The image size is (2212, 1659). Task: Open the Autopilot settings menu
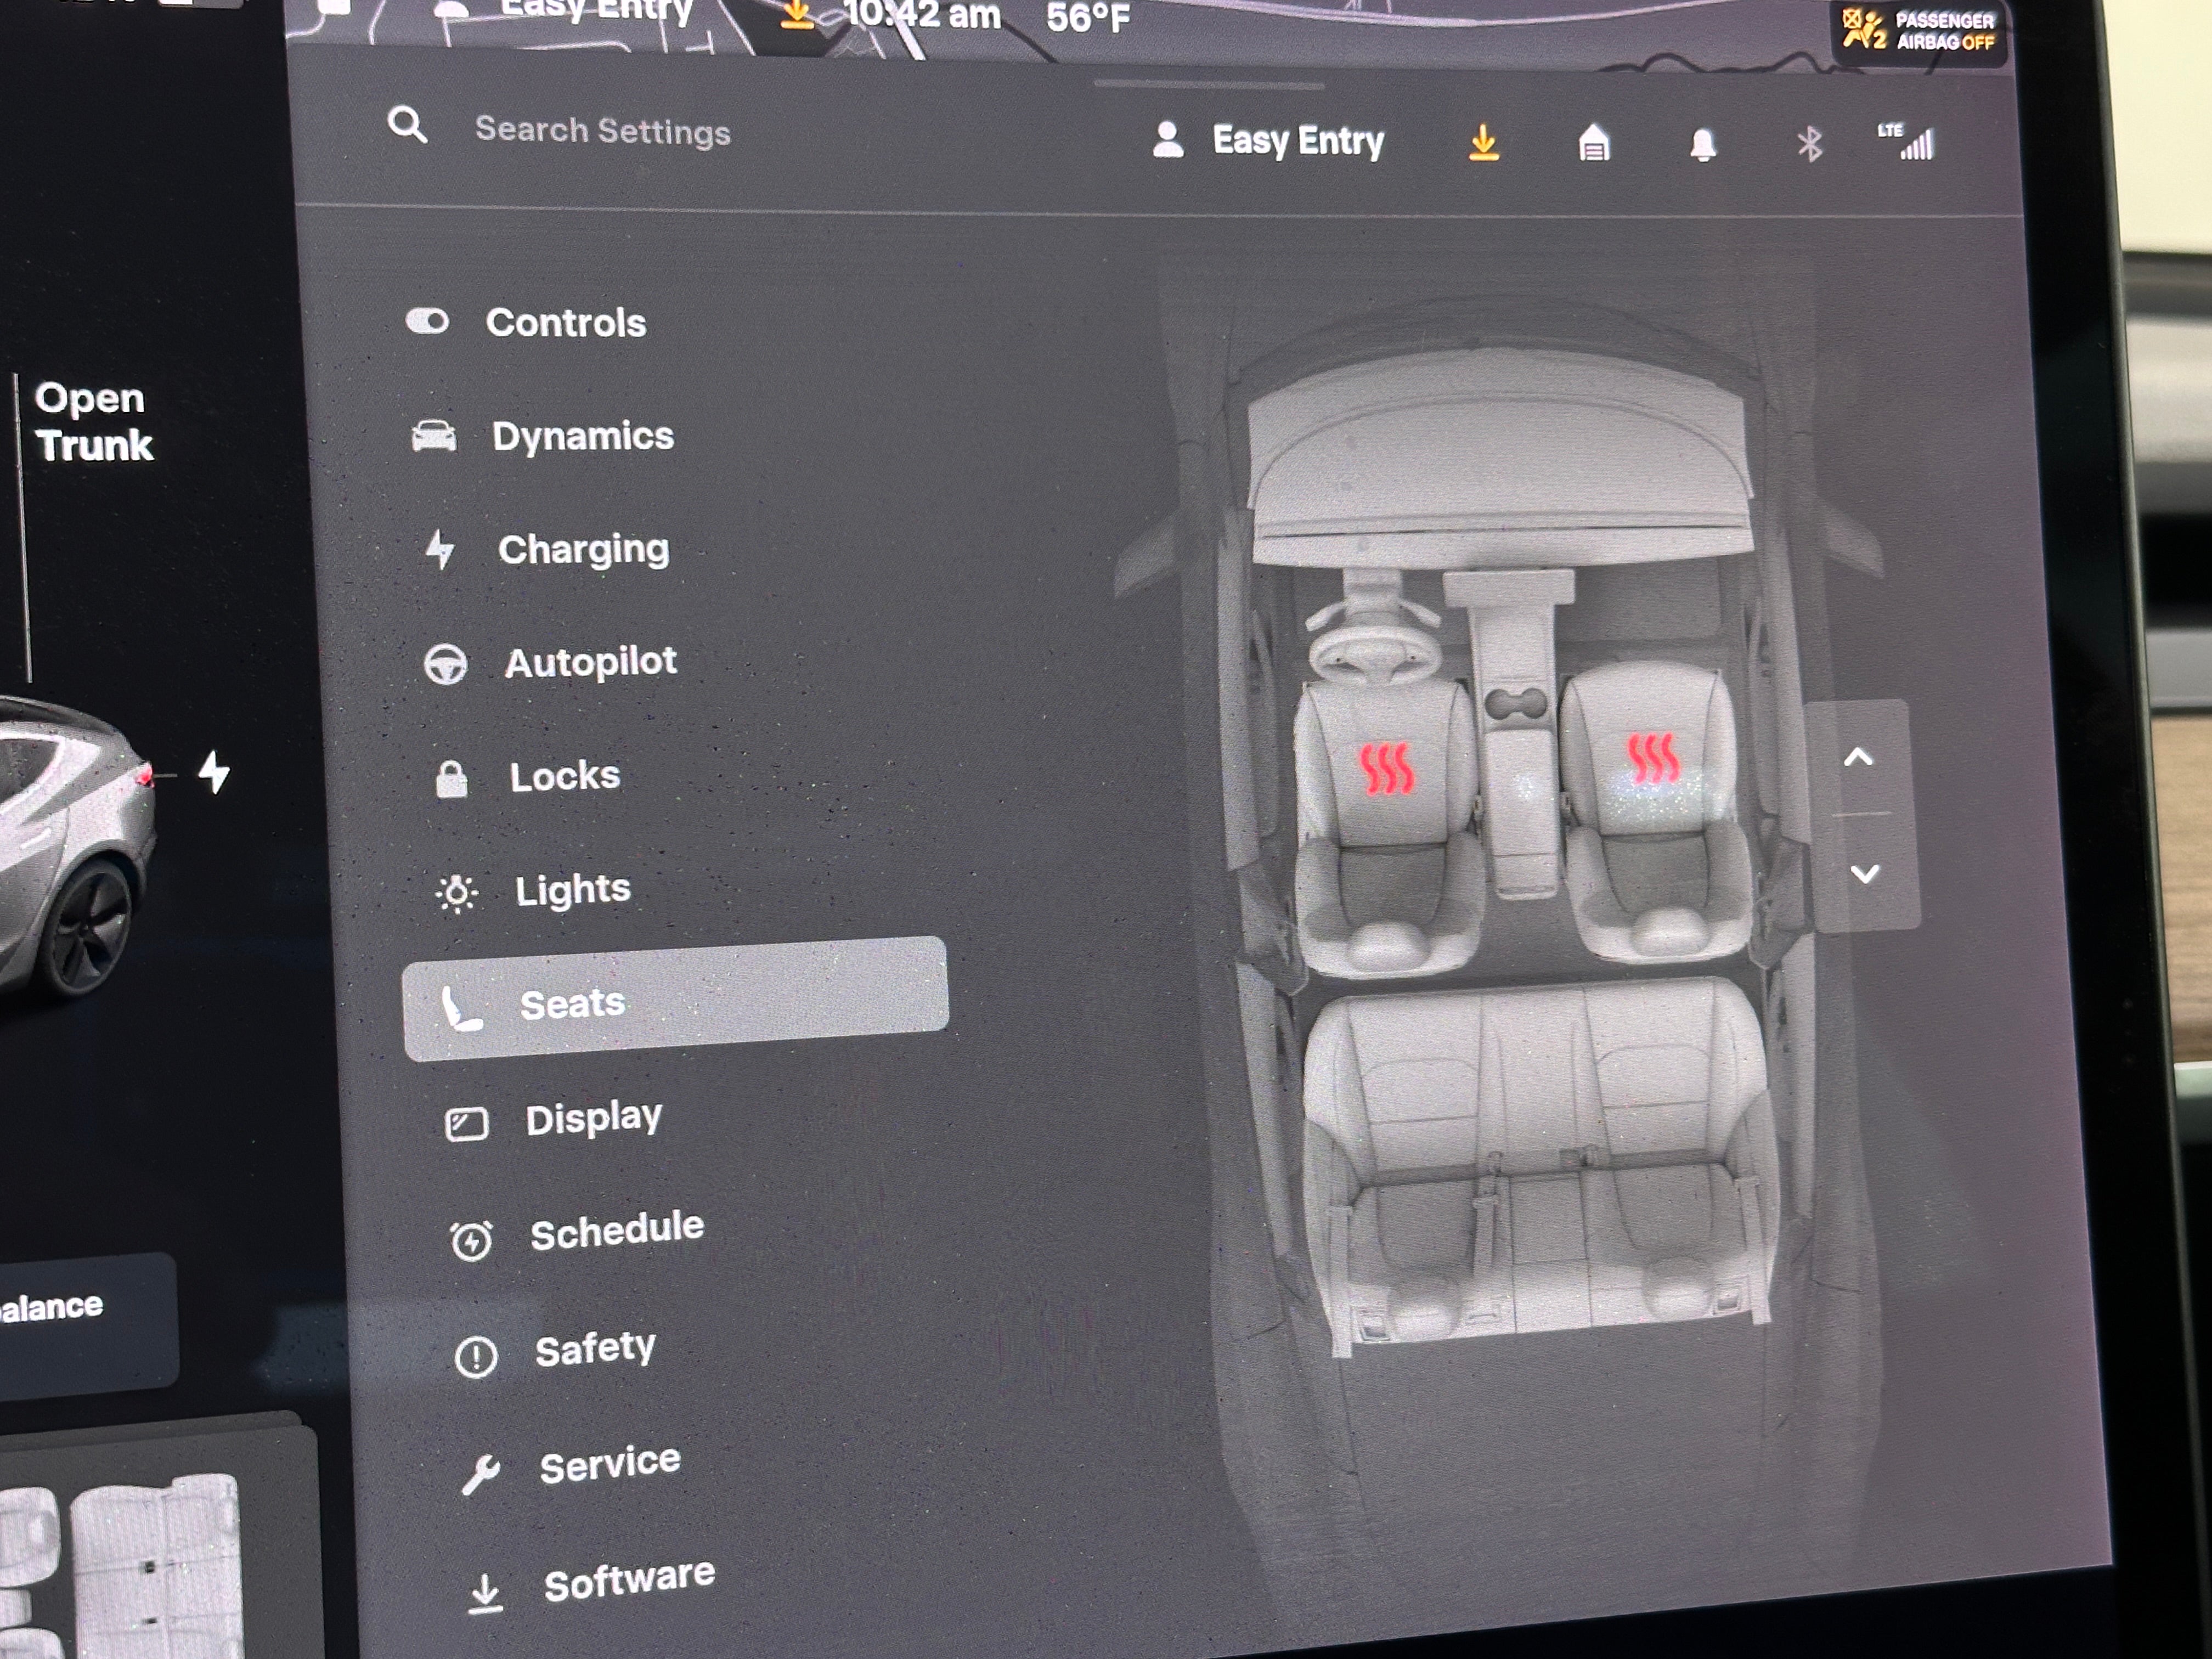pyautogui.click(x=590, y=662)
